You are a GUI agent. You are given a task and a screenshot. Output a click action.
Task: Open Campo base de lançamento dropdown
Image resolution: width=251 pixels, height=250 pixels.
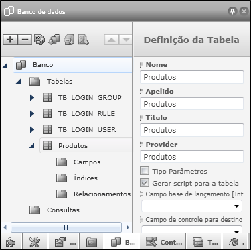[x=191, y=206]
